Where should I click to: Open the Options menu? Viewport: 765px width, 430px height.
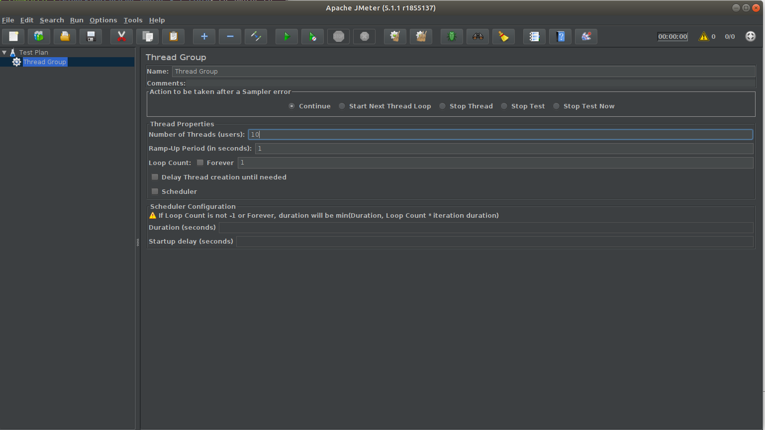pos(103,20)
